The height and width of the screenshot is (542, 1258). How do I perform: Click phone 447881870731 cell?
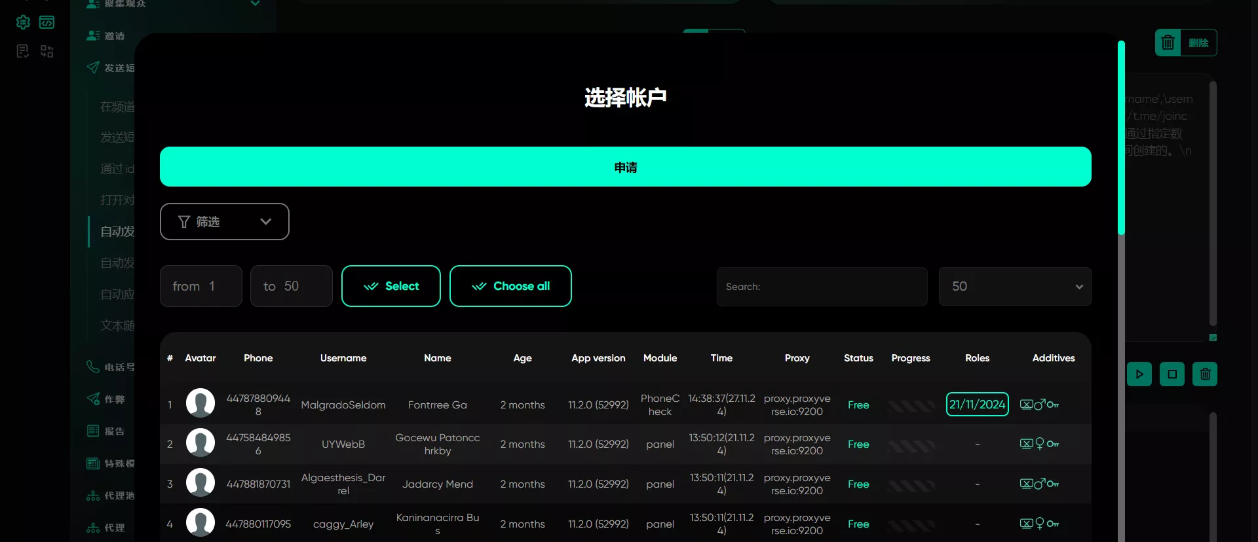click(258, 484)
